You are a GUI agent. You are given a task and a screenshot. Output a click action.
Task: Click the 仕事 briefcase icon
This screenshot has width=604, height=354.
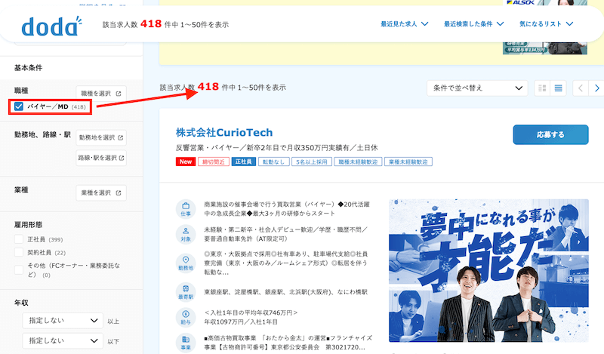(186, 208)
